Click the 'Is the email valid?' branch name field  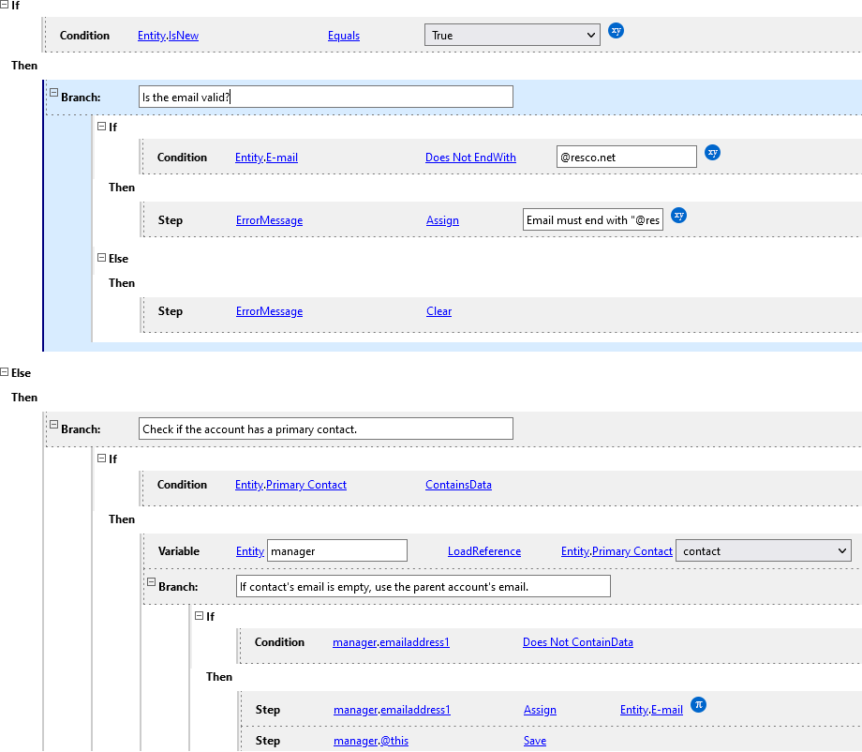[x=325, y=97]
